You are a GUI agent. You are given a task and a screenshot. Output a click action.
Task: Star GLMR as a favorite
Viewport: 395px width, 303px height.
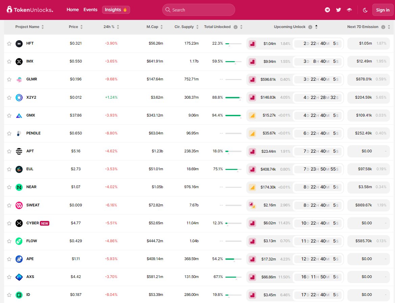pos(9,79)
